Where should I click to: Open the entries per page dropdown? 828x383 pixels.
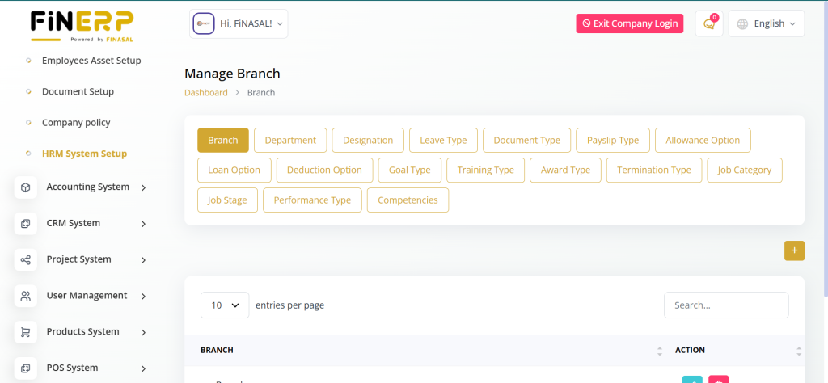[x=225, y=305]
